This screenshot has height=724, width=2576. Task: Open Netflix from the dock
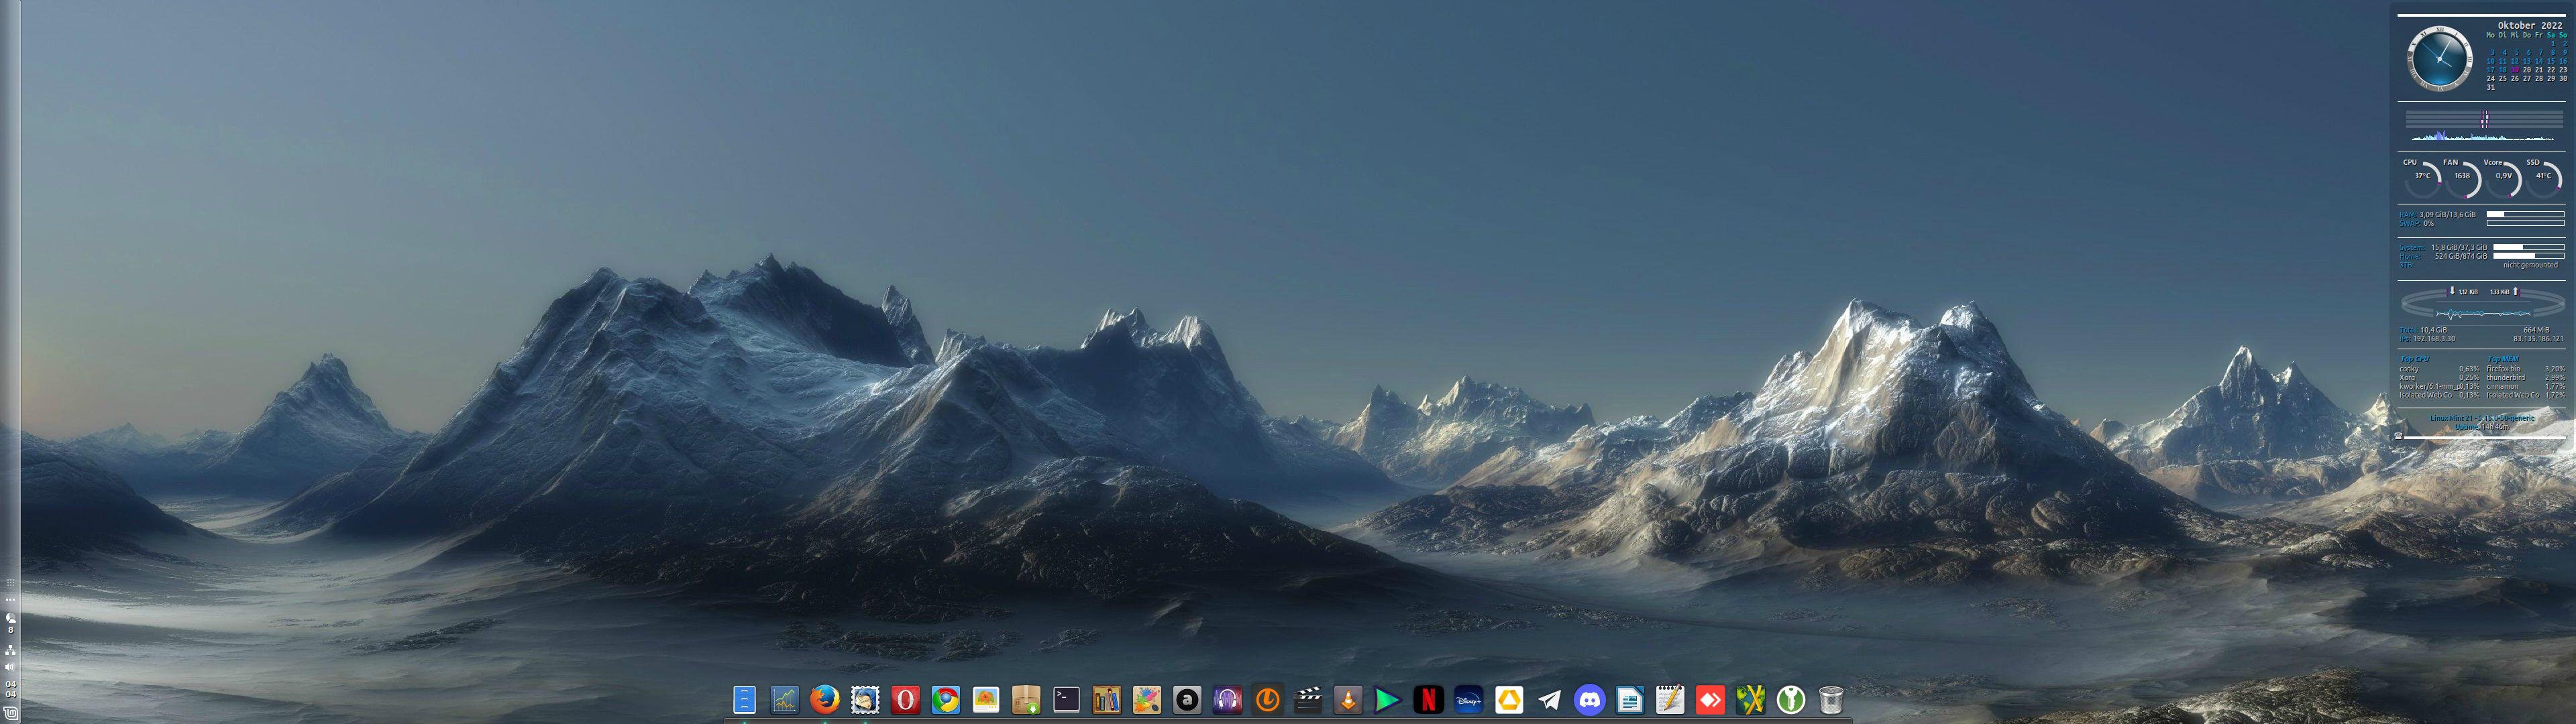click(1428, 699)
